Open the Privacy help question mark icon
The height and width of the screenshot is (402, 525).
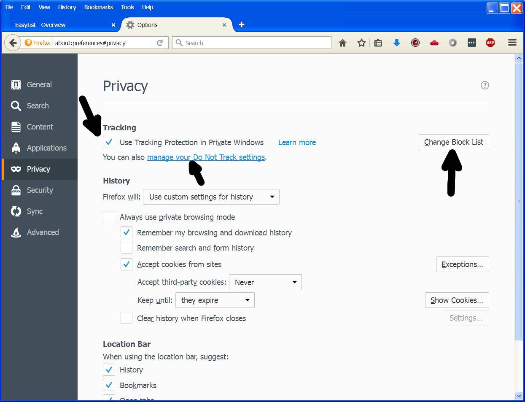pyautogui.click(x=485, y=85)
